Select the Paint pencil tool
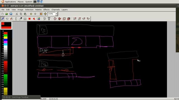Image resolution: width=179 pixels, height=100 pixels. coord(3,19)
